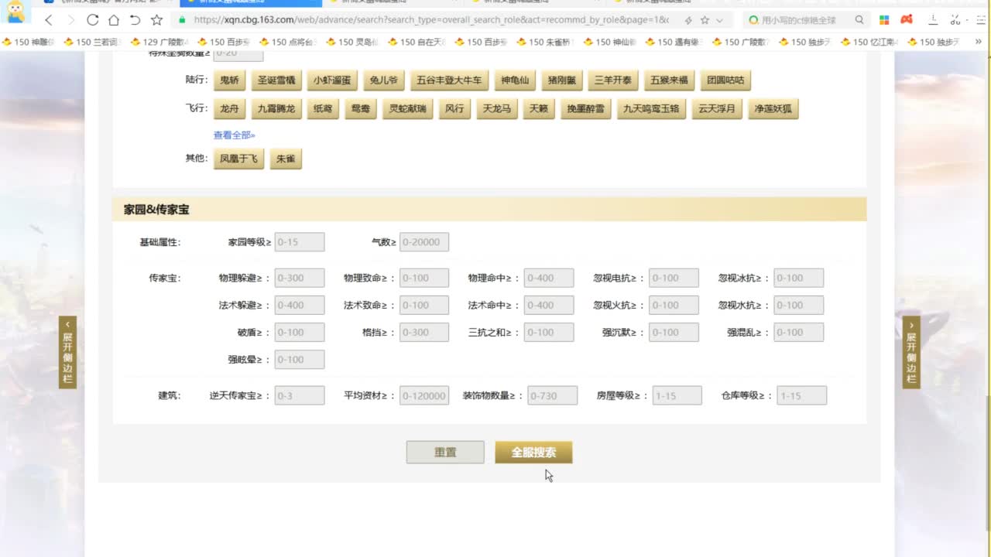
Task: Open the browser downloads icon
Action: pyautogui.click(x=934, y=20)
